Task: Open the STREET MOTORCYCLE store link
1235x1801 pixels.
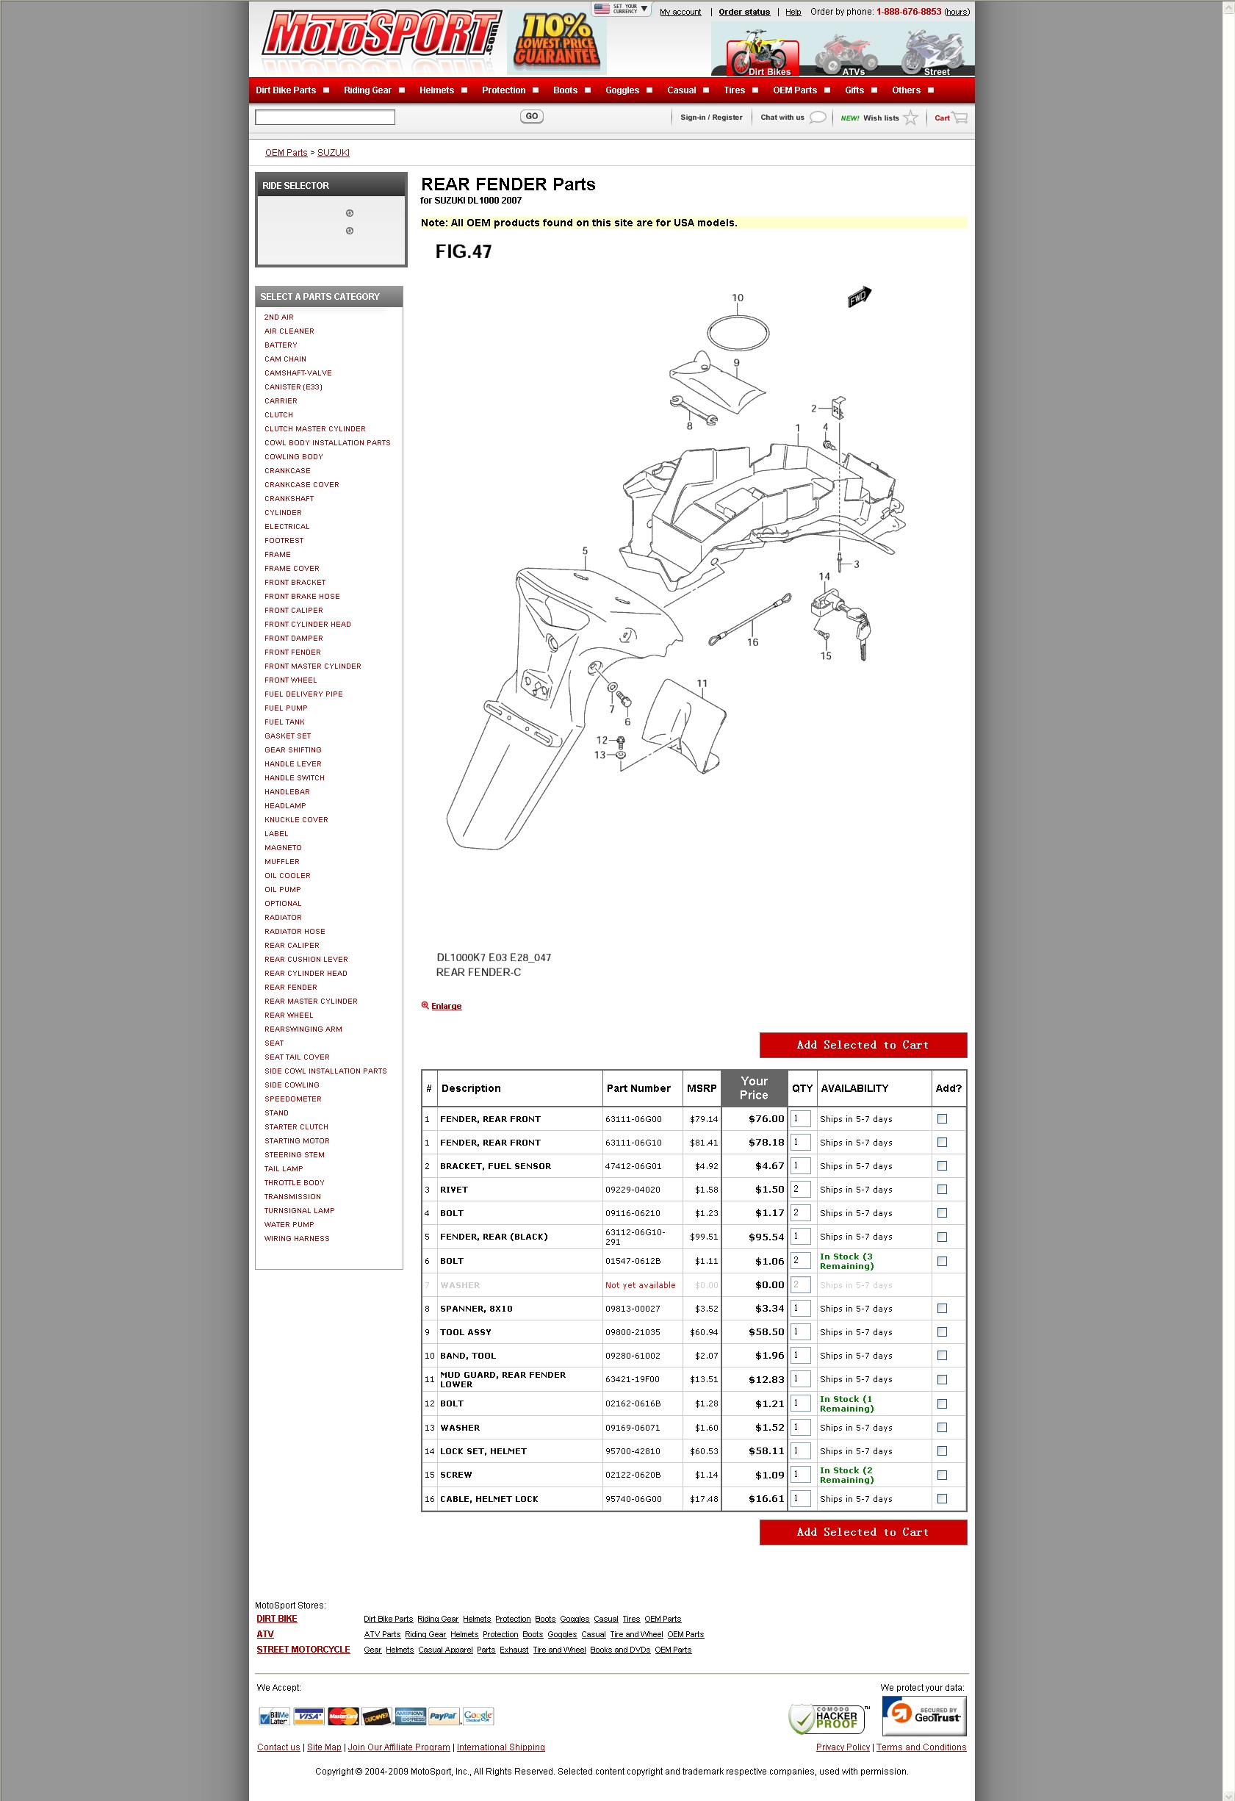Action: coord(303,1650)
